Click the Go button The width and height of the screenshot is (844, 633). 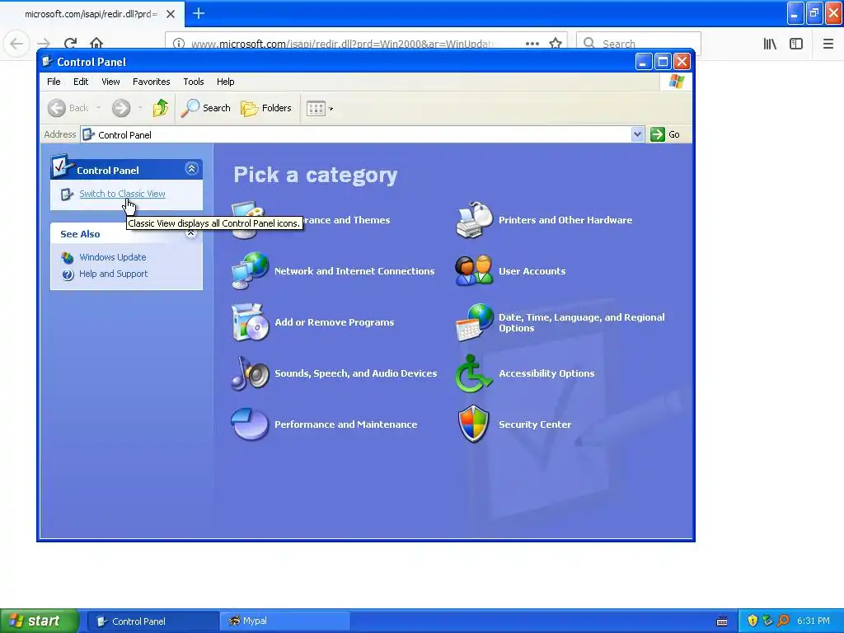(666, 134)
